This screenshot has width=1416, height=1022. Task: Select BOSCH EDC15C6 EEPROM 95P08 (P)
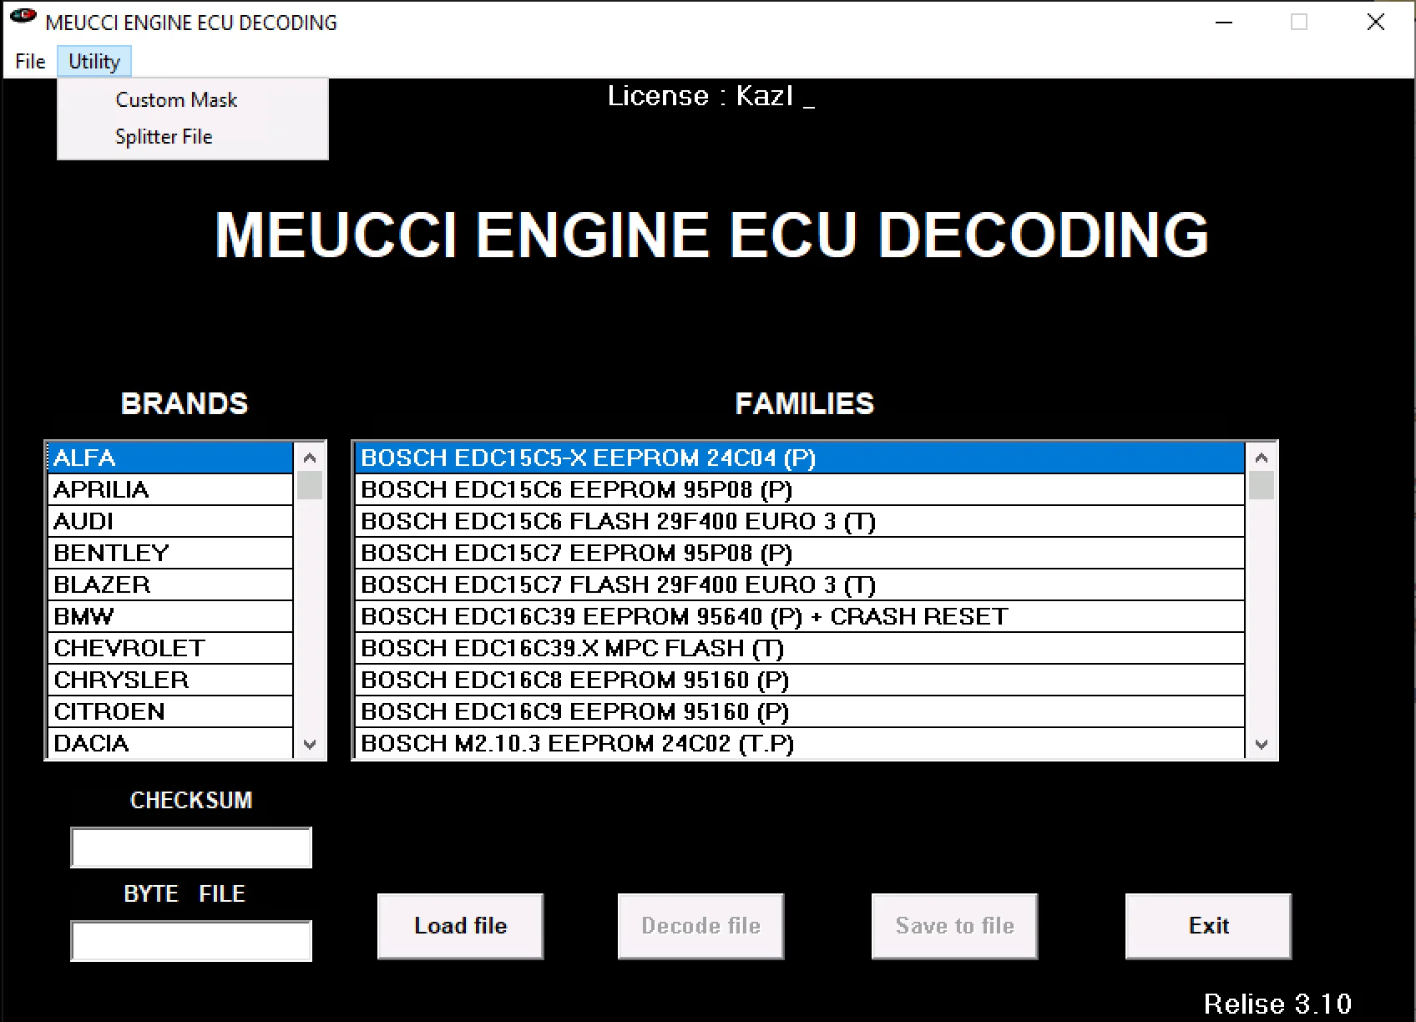(800, 490)
